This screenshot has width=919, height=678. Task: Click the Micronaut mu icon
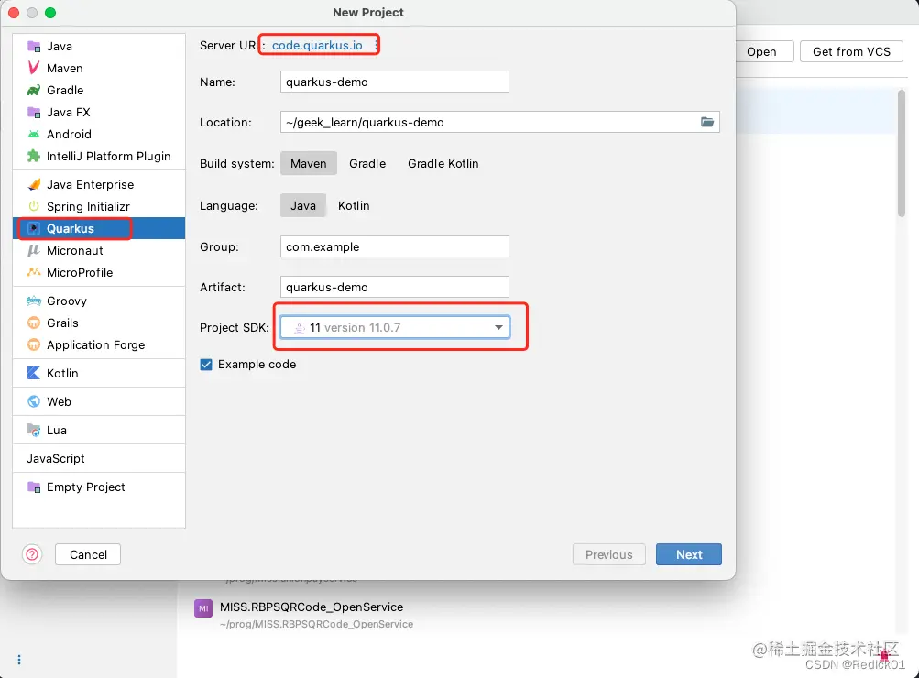[x=34, y=250]
